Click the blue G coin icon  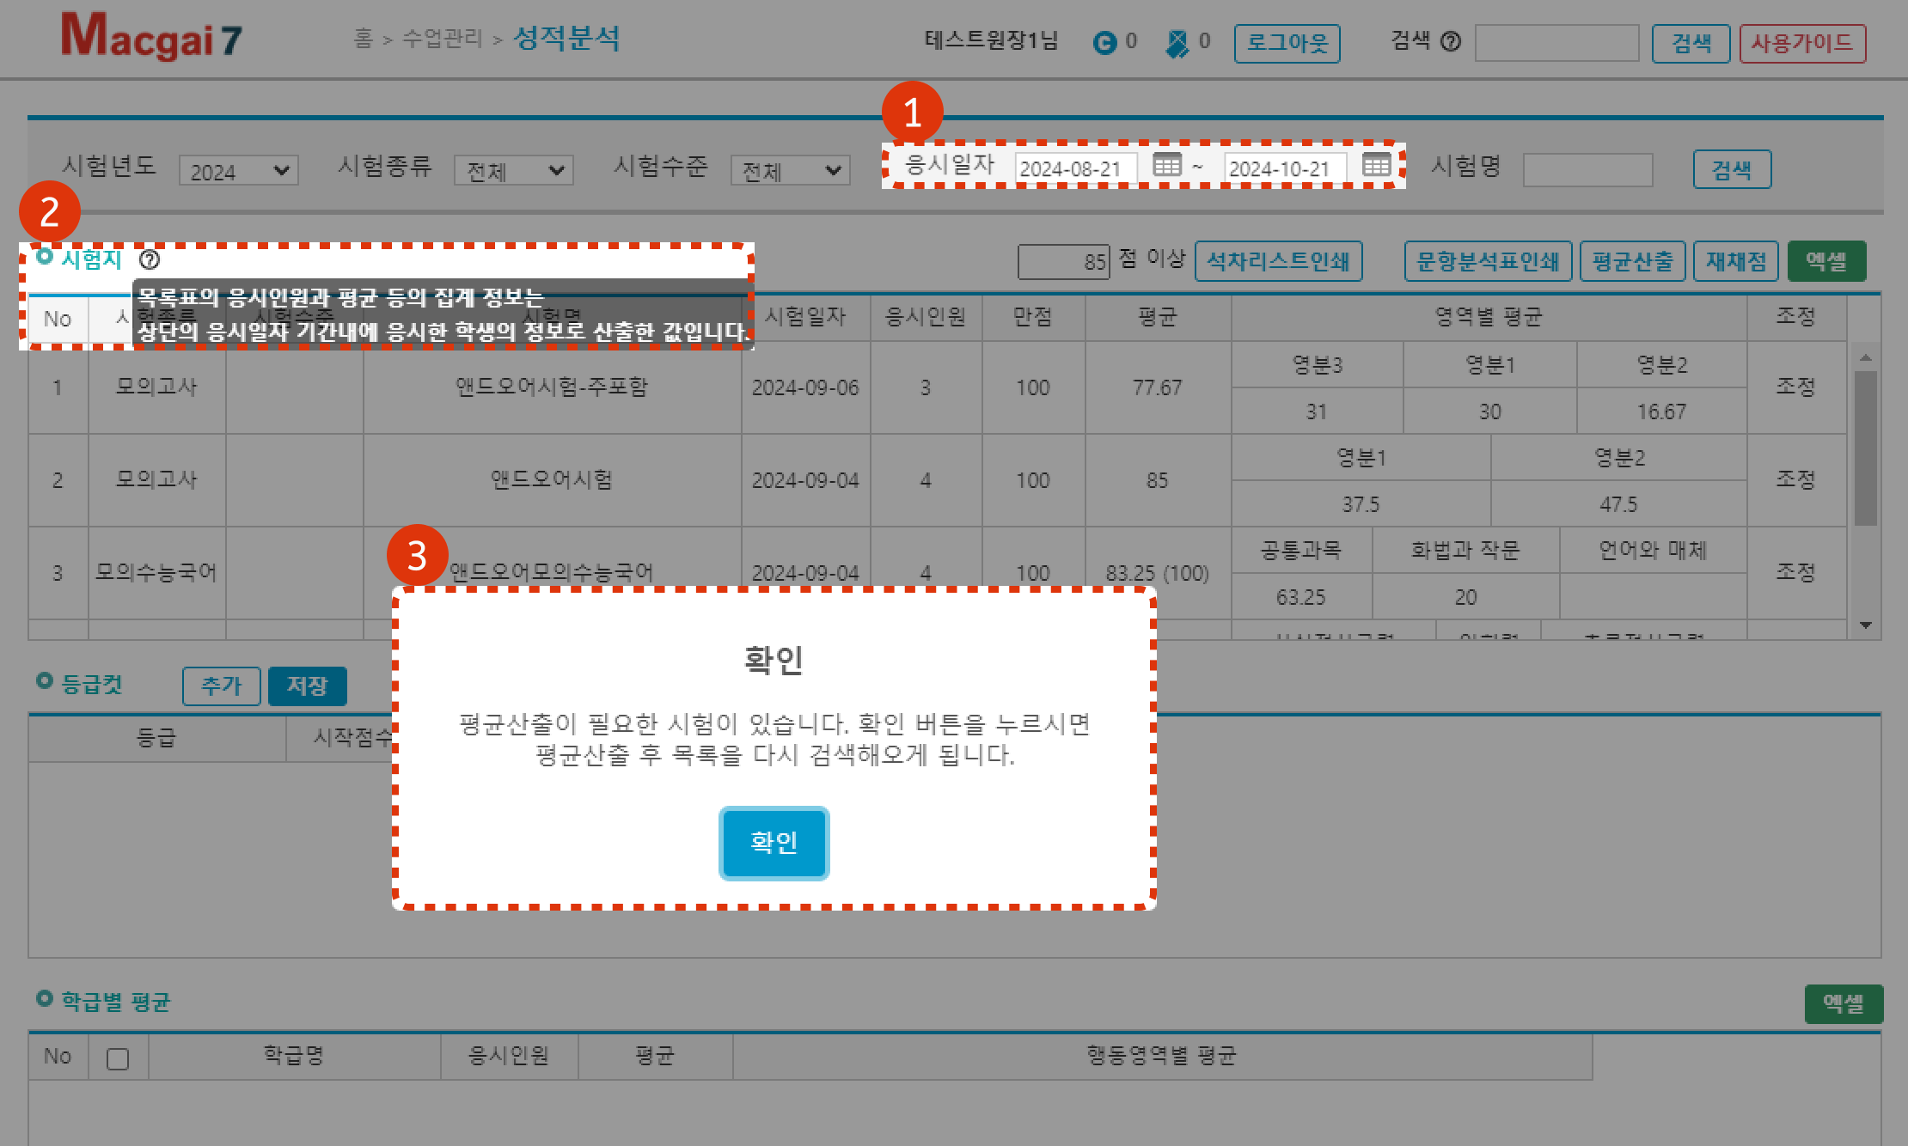(1104, 42)
